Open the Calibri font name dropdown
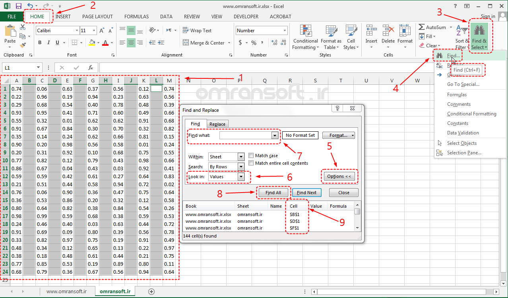Viewport: 508px width, 298px height. [77, 31]
